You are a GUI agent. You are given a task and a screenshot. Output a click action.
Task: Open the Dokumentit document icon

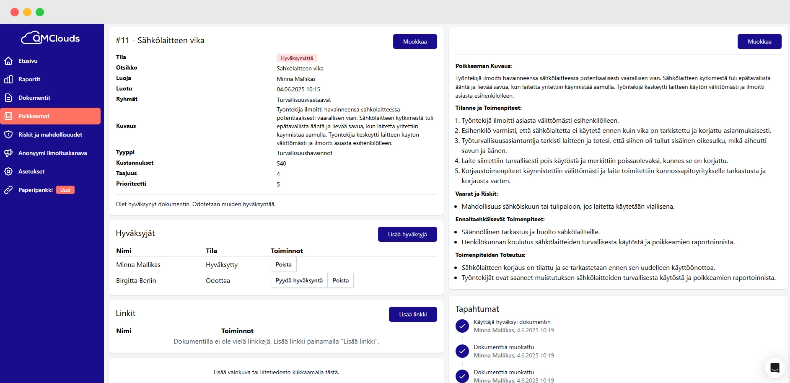[9, 98]
